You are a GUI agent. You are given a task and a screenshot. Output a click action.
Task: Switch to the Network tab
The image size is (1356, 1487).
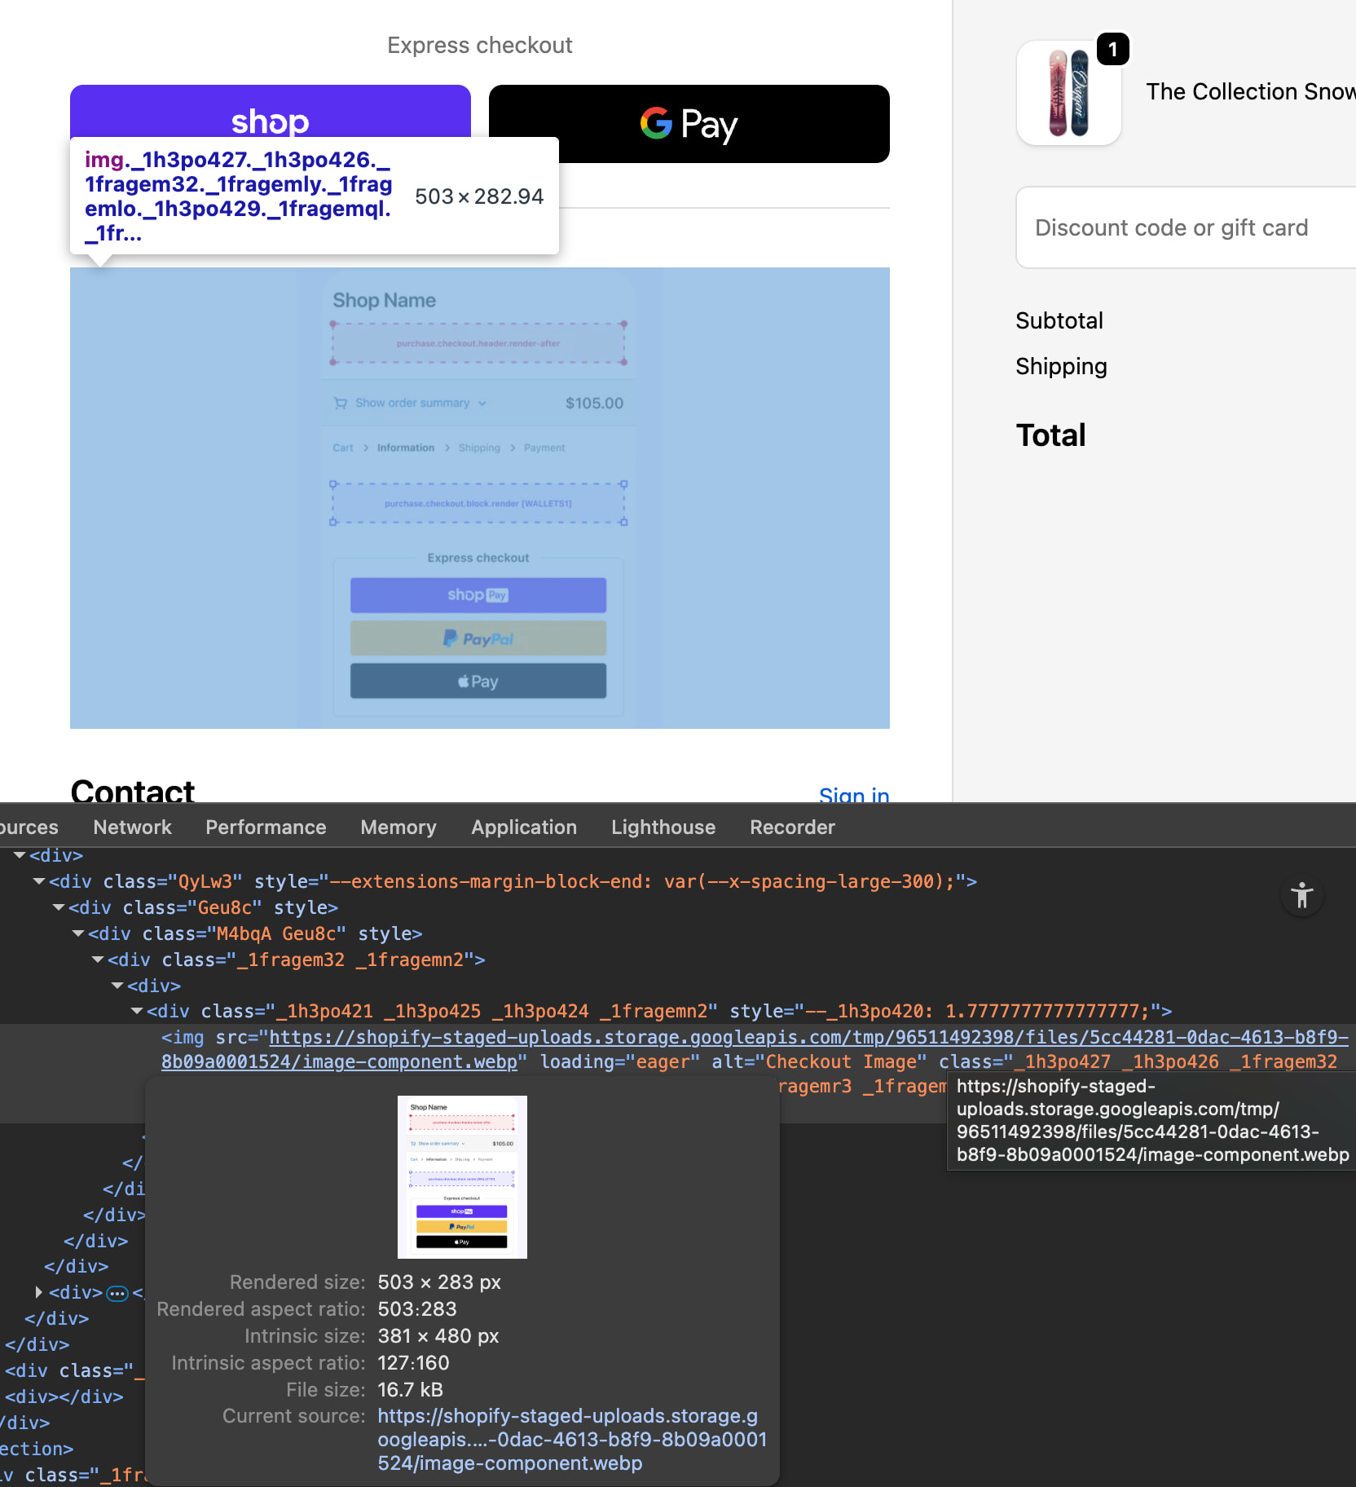pos(132,827)
